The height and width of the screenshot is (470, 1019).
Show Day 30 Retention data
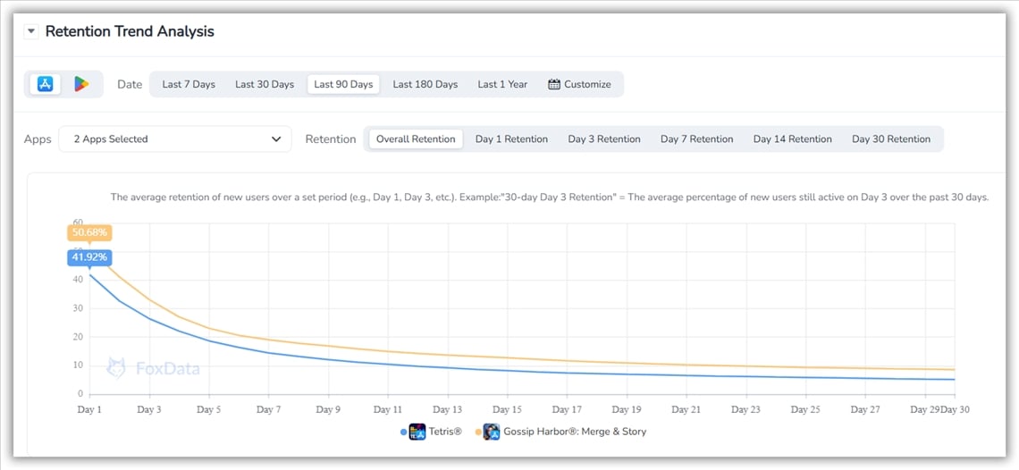pyautogui.click(x=890, y=139)
